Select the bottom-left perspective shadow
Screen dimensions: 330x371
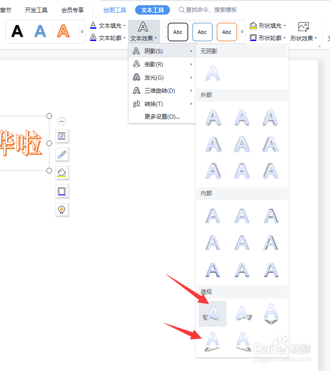(x=212, y=342)
